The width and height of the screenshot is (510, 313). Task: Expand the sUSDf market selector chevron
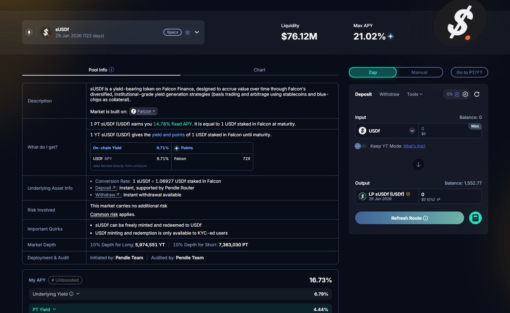pyautogui.click(x=197, y=32)
